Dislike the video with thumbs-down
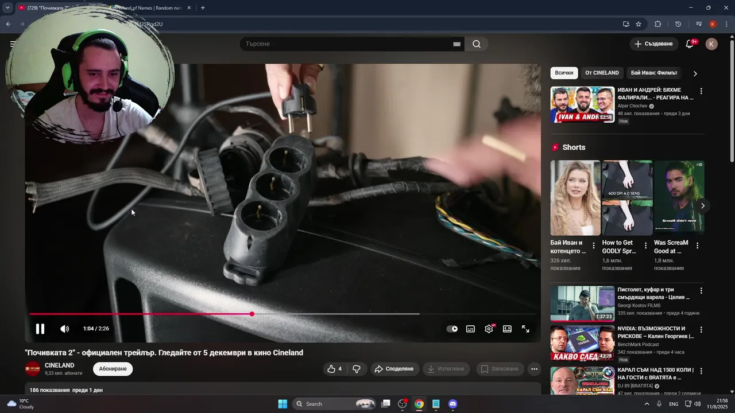Viewport: 735px width, 413px height. coord(356,369)
